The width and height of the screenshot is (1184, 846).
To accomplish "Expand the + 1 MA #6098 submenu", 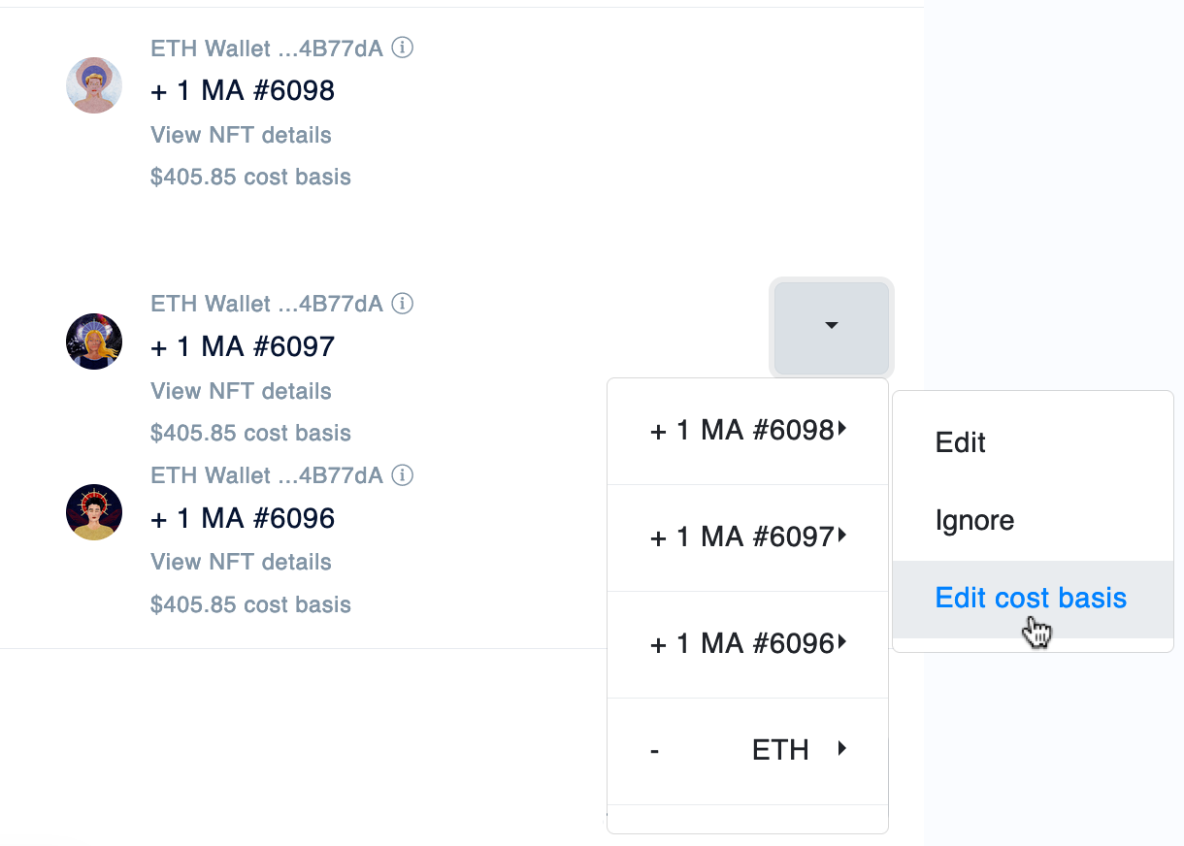I will tap(747, 431).
